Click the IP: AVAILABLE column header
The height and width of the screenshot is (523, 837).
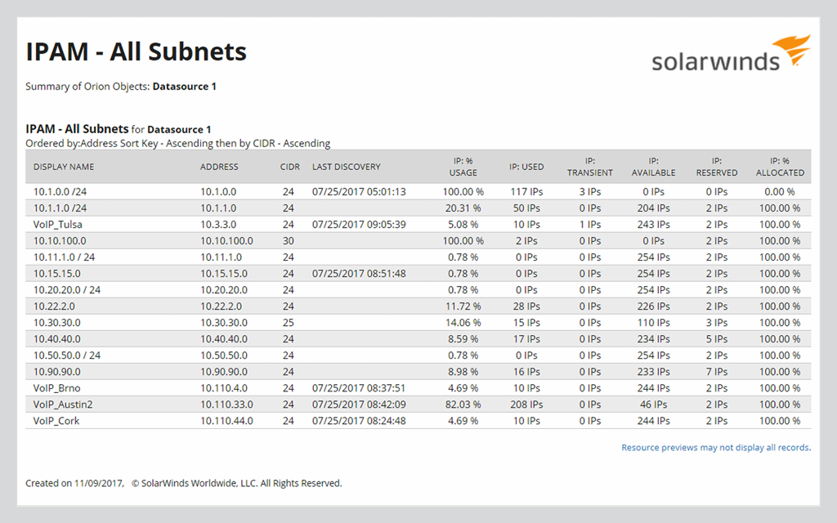coord(653,167)
